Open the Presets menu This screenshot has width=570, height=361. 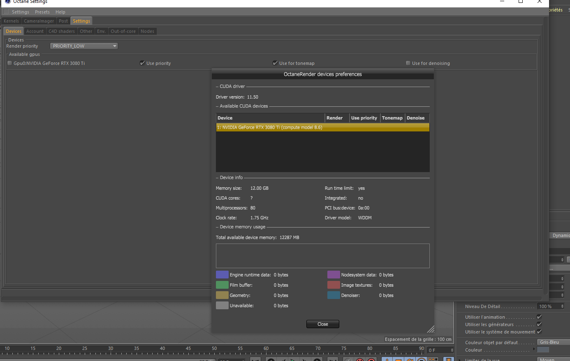(x=42, y=12)
